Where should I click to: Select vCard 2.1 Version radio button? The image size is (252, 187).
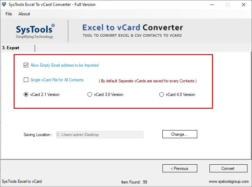pos(26,94)
